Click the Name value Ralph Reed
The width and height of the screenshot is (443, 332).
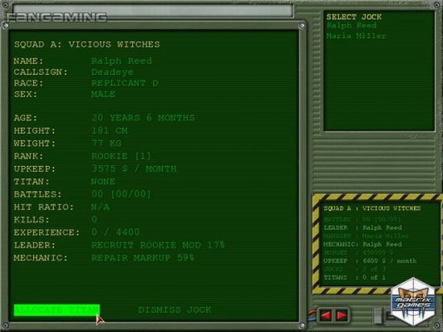[121, 61]
